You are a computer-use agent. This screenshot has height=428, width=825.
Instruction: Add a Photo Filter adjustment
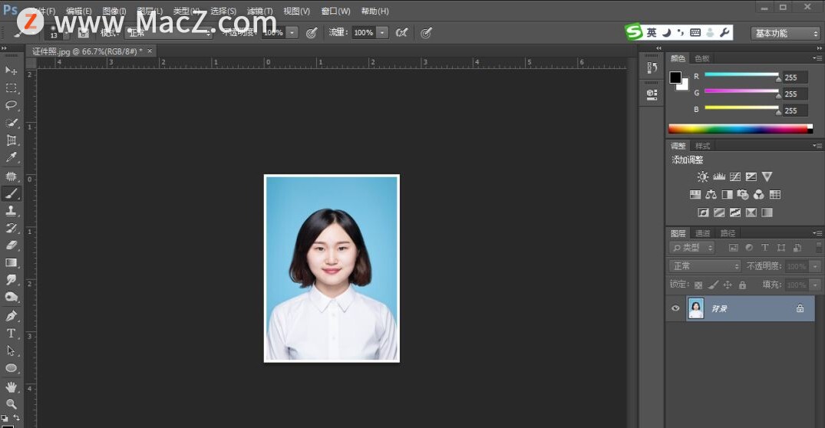coord(743,195)
